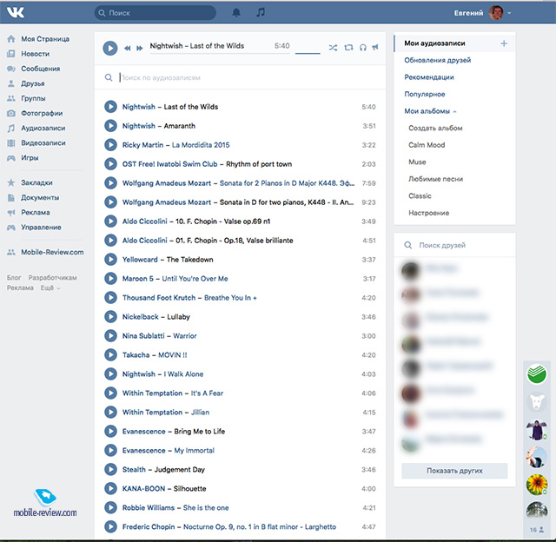
Task: Click Создать альбом
Action: [x=435, y=128]
